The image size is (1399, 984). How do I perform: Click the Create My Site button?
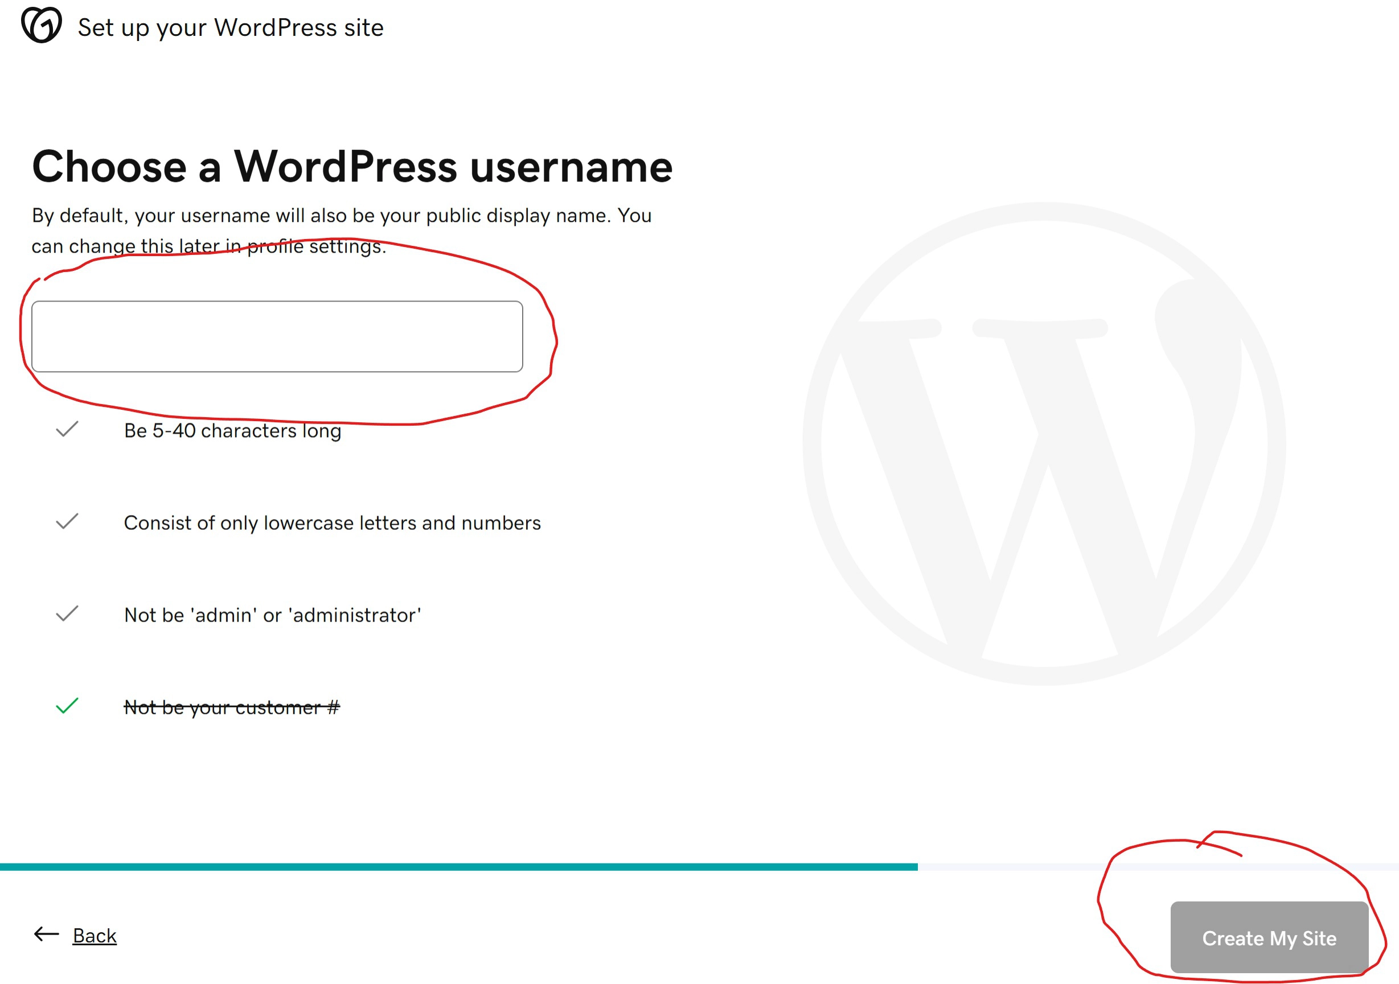[1269, 937]
